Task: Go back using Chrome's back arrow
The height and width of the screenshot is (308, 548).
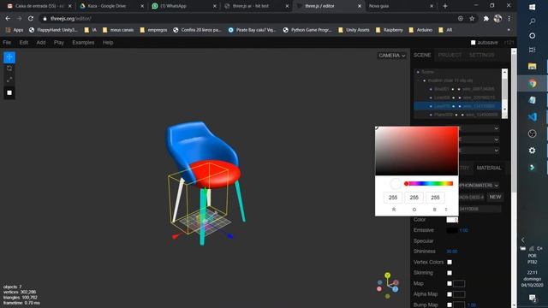Action: pyautogui.click(x=8, y=19)
